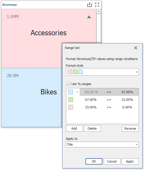Click the scroll-up arrow in the Revenue card list
145x171 pixels.
[x=99, y=11]
